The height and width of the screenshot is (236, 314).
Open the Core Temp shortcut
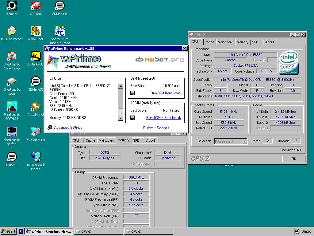[x=12, y=56]
